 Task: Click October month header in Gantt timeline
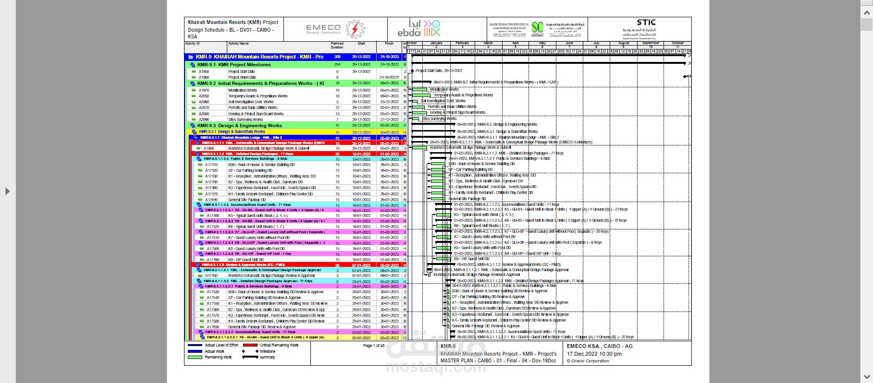coord(677,43)
